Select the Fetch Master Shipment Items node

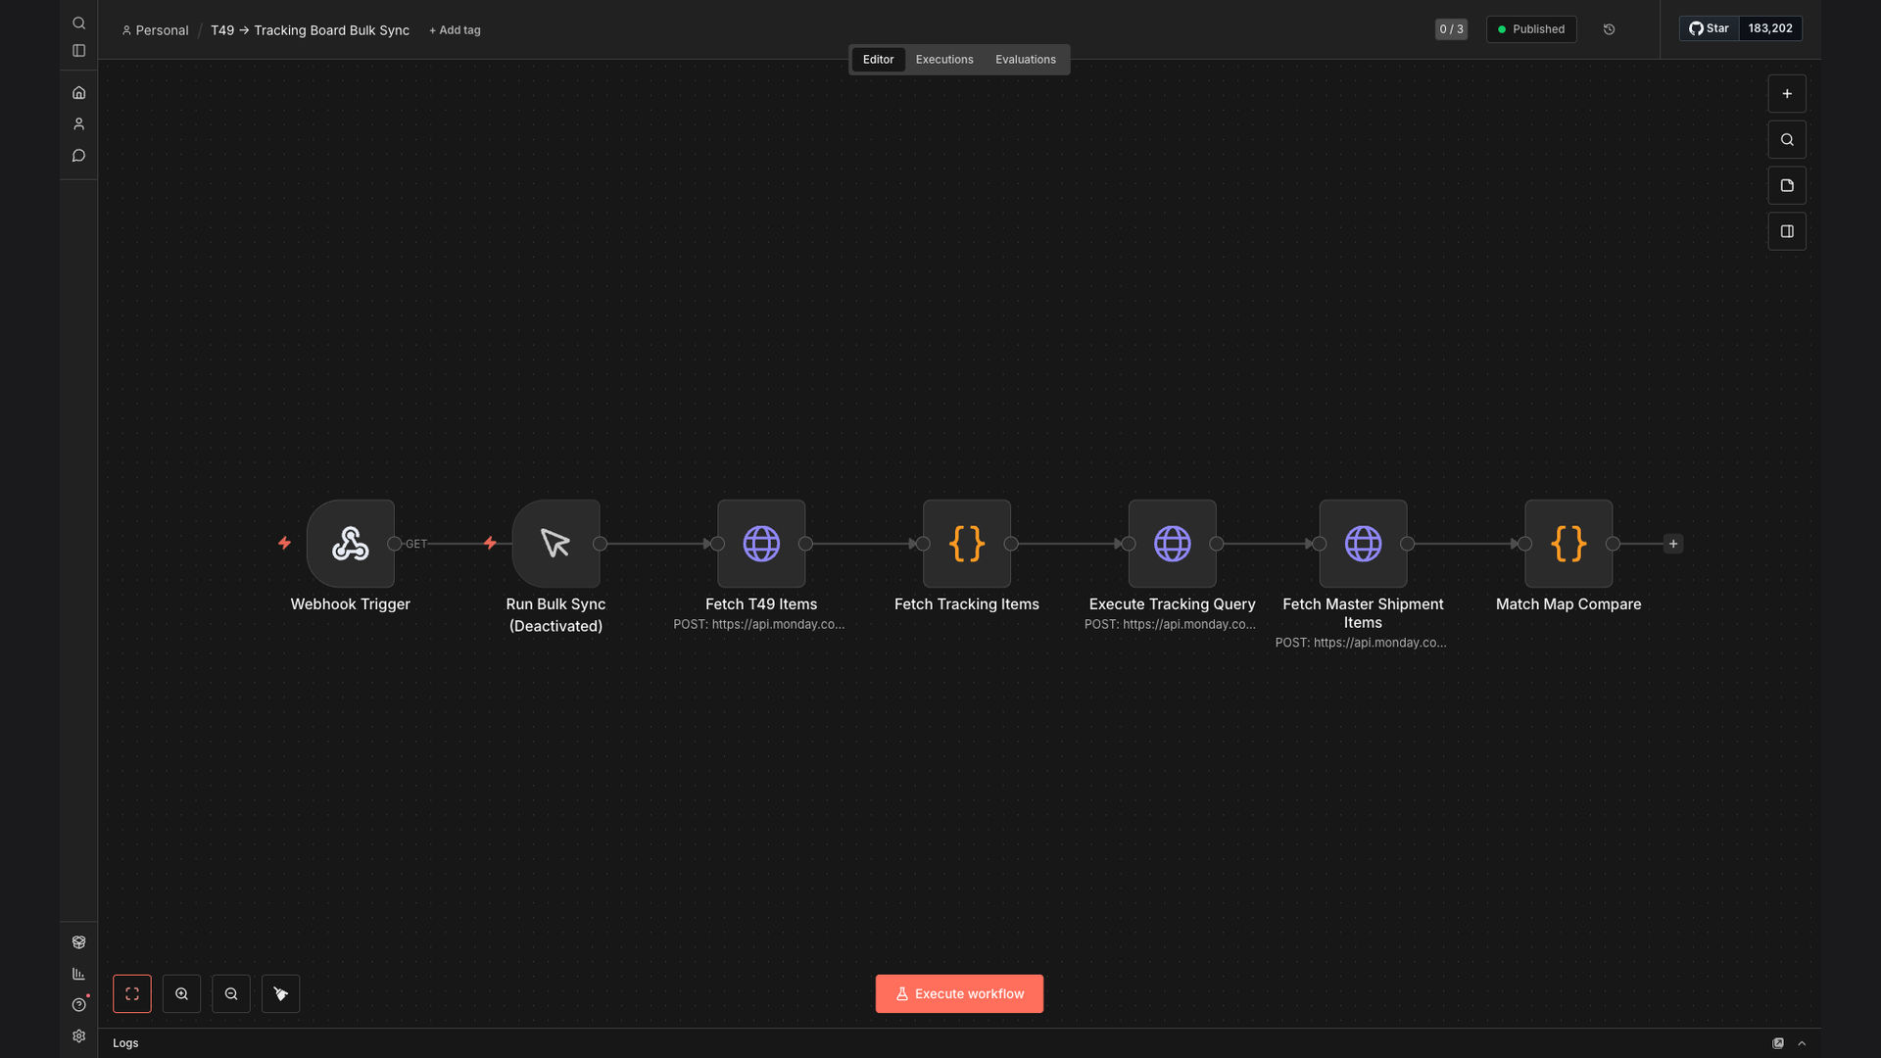tap(1363, 544)
